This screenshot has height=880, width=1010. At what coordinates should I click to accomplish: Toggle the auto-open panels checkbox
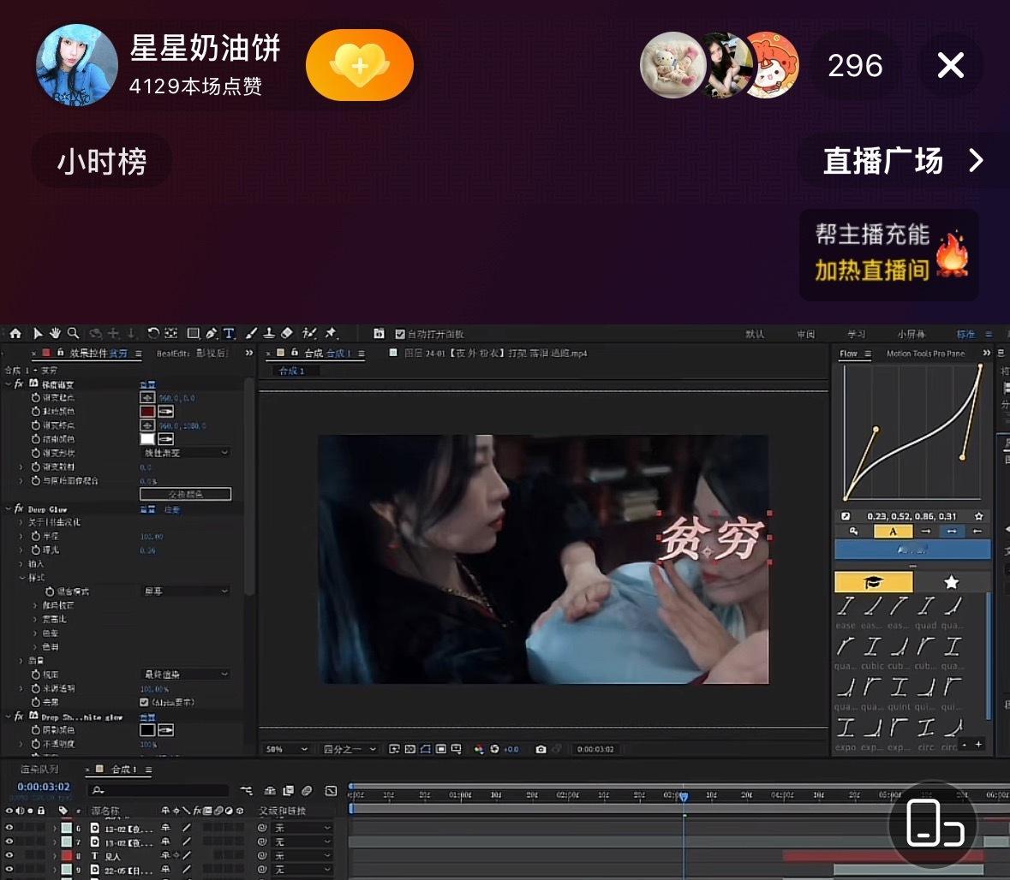click(x=400, y=334)
